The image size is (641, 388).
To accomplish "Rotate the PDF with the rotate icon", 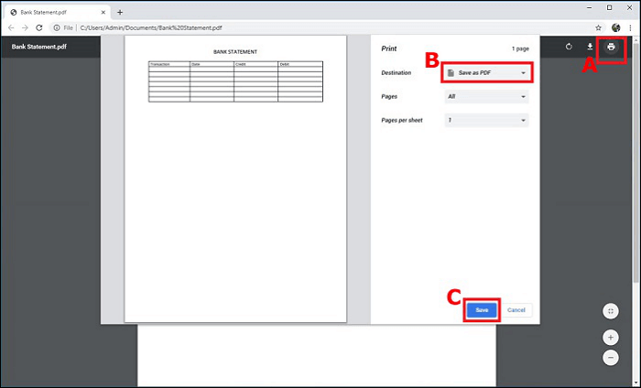I will (x=569, y=47).
